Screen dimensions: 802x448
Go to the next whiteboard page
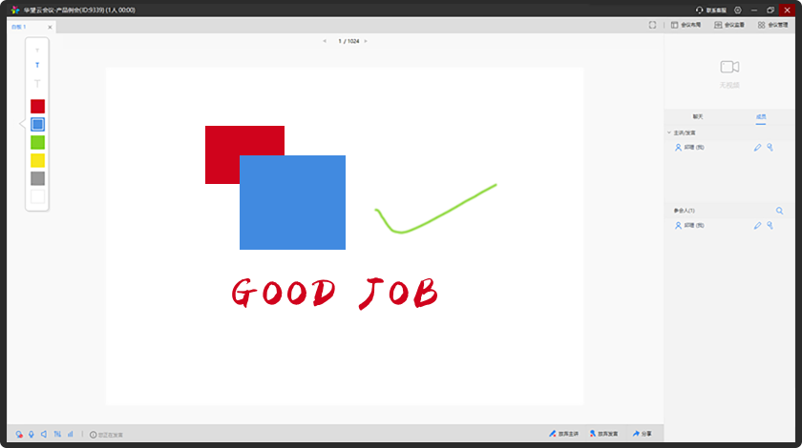[x=366, y=41]
